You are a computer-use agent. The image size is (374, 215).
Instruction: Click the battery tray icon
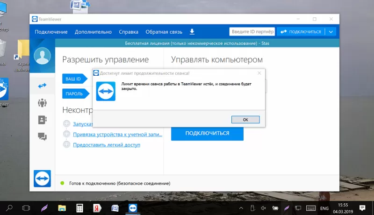pos(275,208)
